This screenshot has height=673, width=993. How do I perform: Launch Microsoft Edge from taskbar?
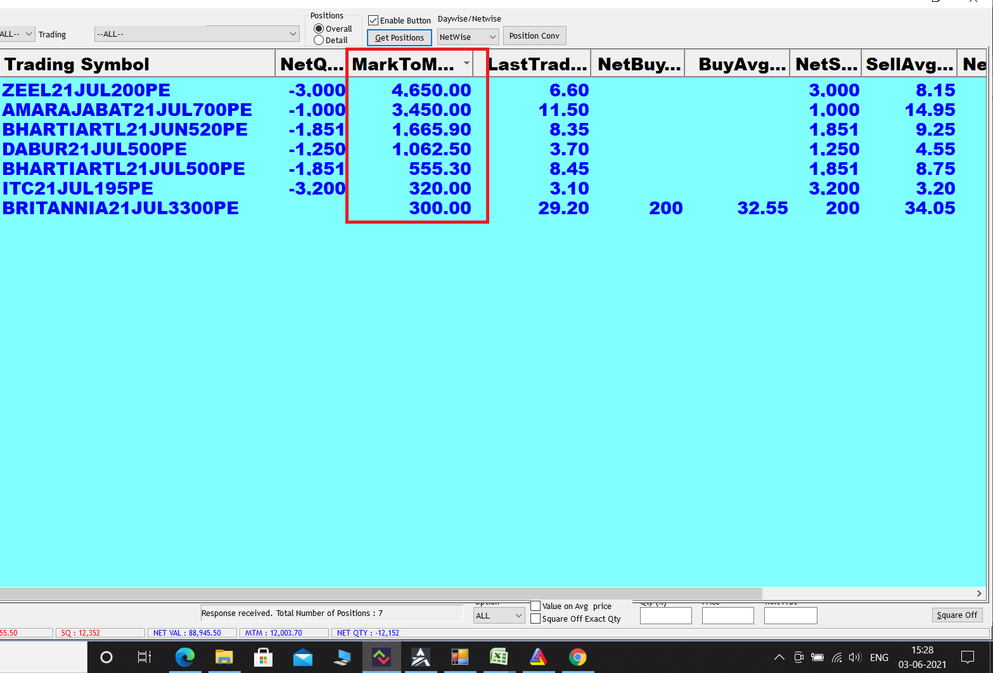click(185, 657)
